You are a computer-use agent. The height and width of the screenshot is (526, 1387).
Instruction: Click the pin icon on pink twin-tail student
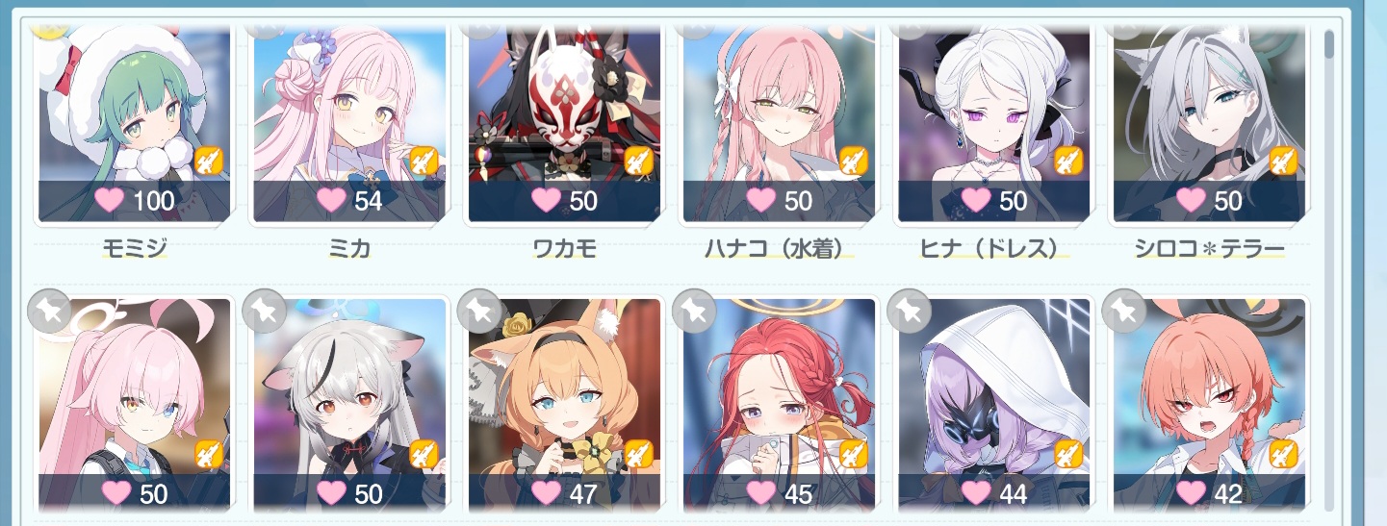(46, 308)
